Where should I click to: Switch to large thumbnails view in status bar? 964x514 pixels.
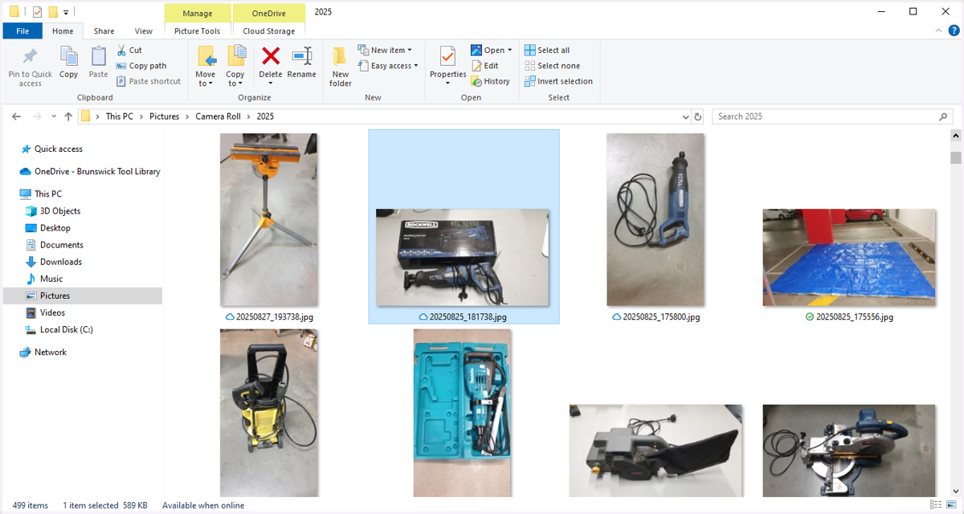click(950, 505)
